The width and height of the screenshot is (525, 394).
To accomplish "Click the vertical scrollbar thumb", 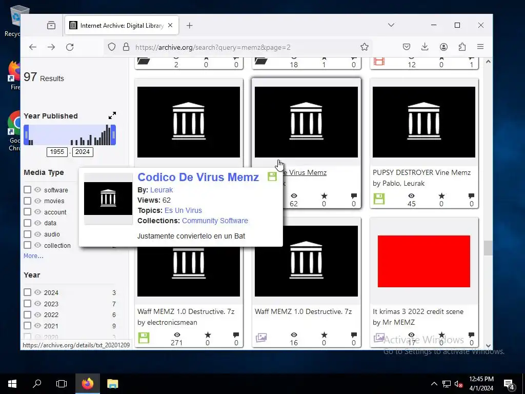I will coord(488,248).
